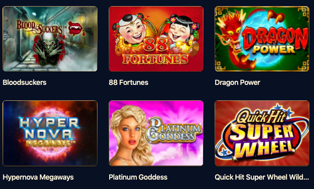Click the red lips icon in Bloodsuckers art
314x189 pixels.
tap(75, 28)
